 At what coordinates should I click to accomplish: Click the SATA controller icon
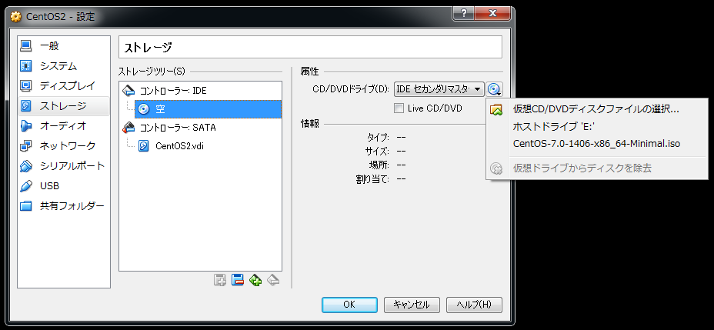coord(128,128)
